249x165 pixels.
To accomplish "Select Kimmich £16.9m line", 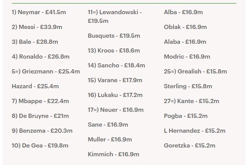I will 113,154.
